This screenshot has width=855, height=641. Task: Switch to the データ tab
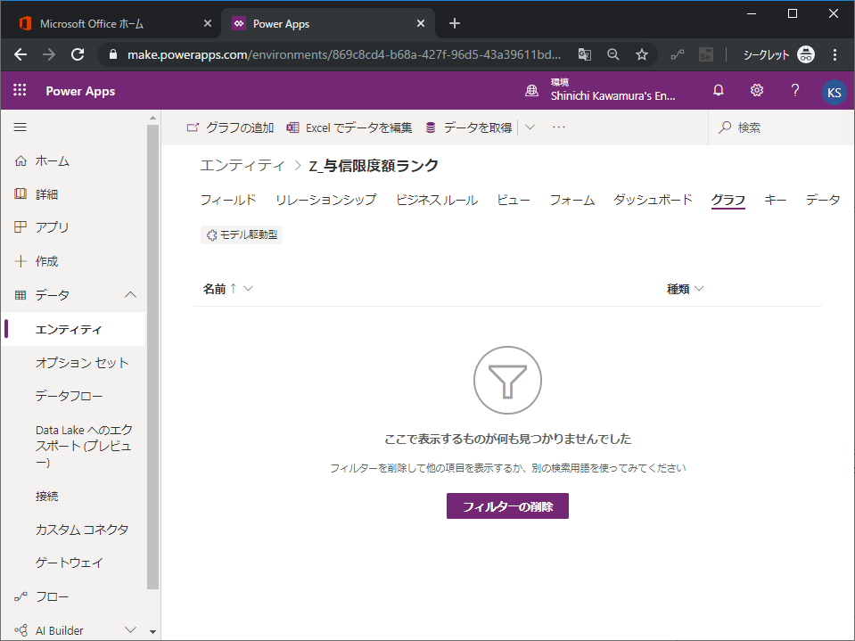[823, 200]
